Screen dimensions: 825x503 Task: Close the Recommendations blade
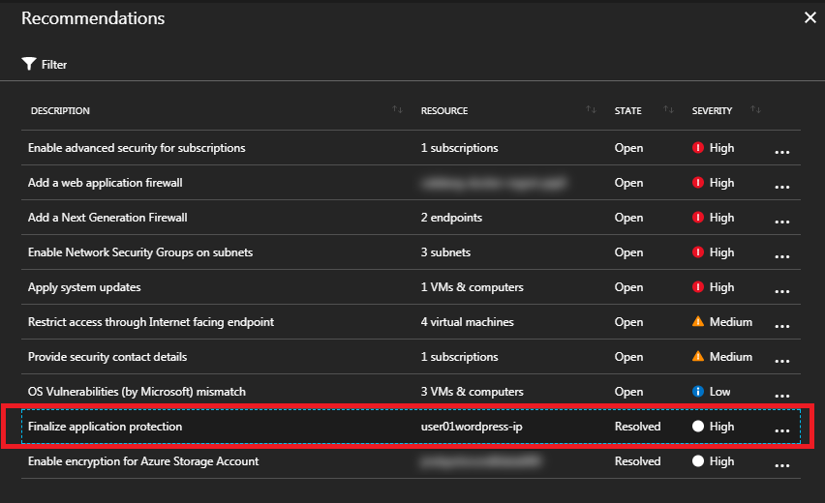pos(810,17)
